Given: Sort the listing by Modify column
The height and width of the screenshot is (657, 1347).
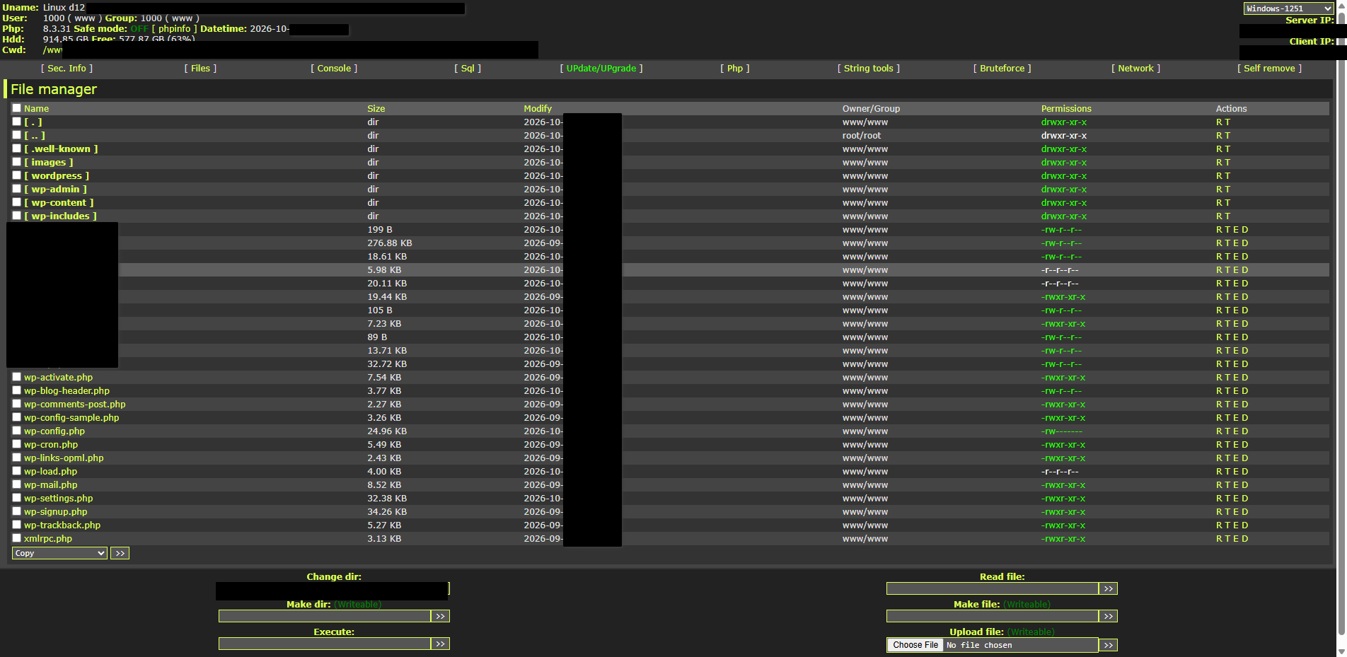Looking at the screenshot, I should [x=537, y=109].
